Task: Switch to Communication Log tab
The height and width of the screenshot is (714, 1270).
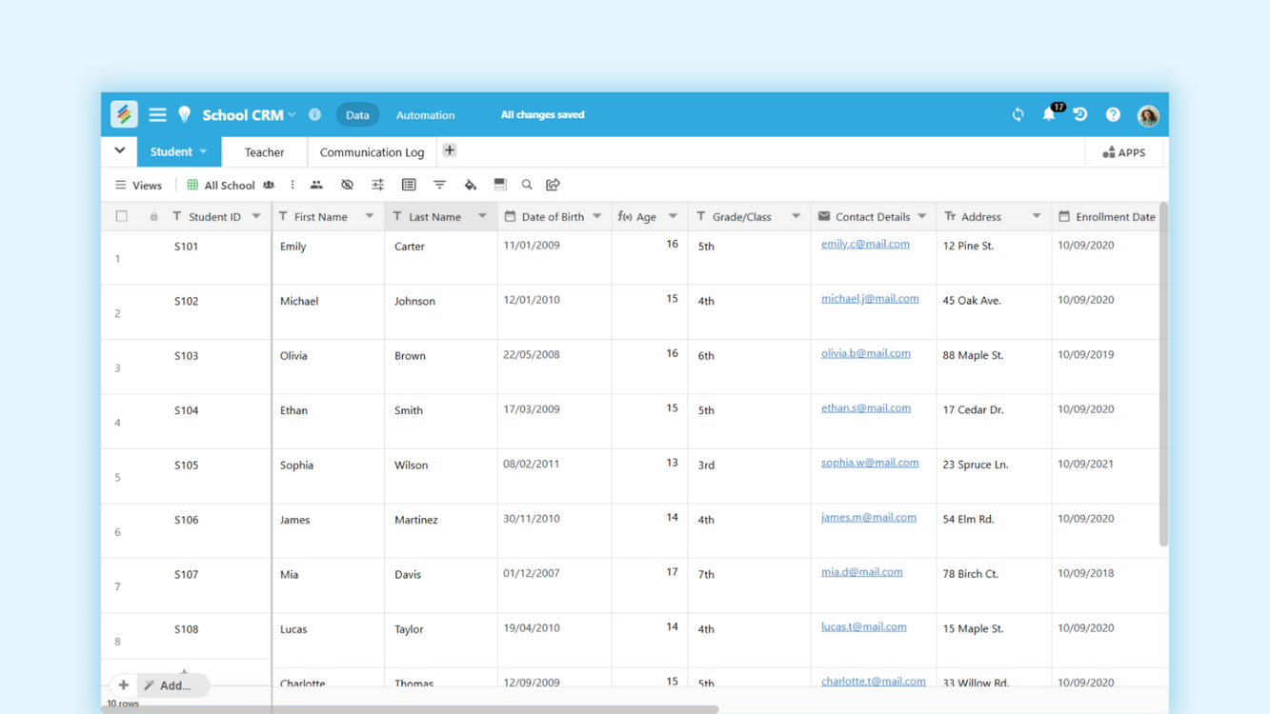Action: click(x=372, y=152)
